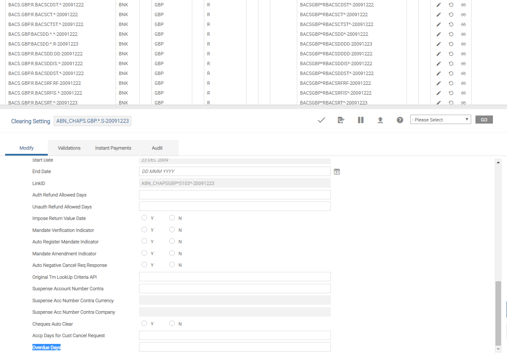Screen dimensions: 507x355
Task: Click the validate record icon with checklist pencil
Action: coord(341,120)
